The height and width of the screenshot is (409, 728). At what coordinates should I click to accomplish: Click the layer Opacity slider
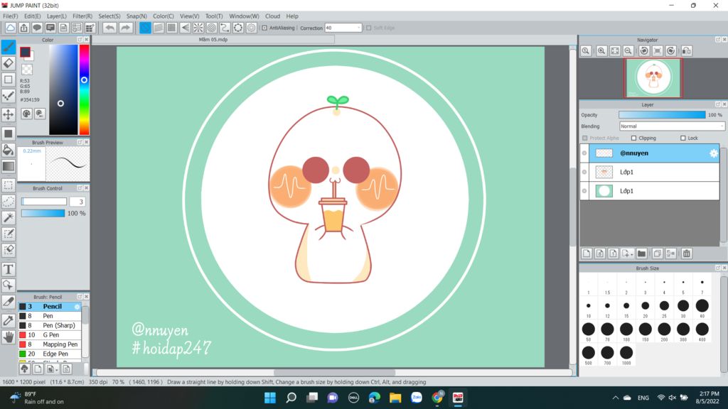pyautogui.click(x=662, y=114)
